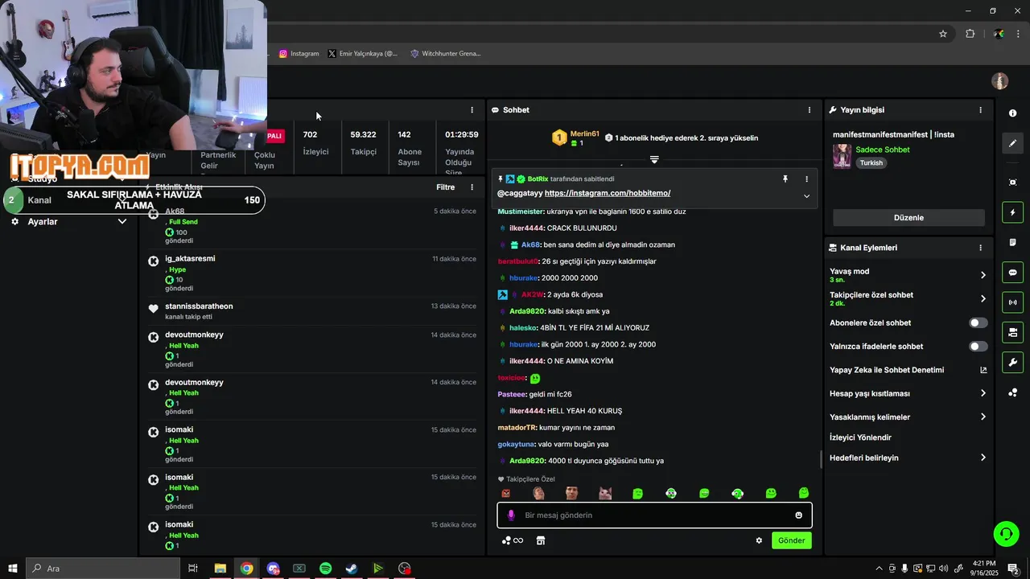The image size is (1030, 579).
Task: Open Spotify from the taskbar
Action: click(x=325, y=569)
